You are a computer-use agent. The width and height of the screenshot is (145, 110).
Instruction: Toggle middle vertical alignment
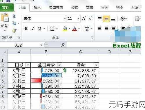click(106, 19)
